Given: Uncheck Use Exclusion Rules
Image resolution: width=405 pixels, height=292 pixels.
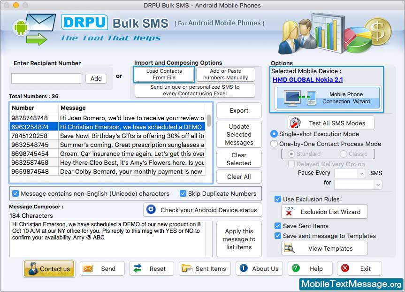Looking at the screenshot, I should 278,199.
